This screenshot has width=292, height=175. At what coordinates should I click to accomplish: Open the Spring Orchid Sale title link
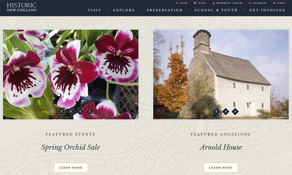(71, 147)
